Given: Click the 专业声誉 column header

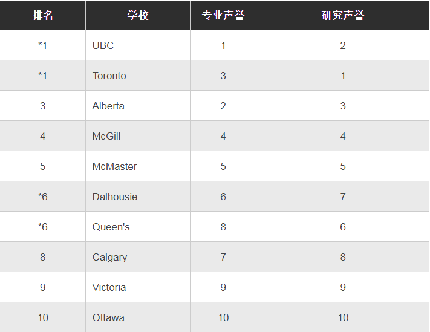Looking at the screenshot, I should pyautogui.click(x=223, y=15).
